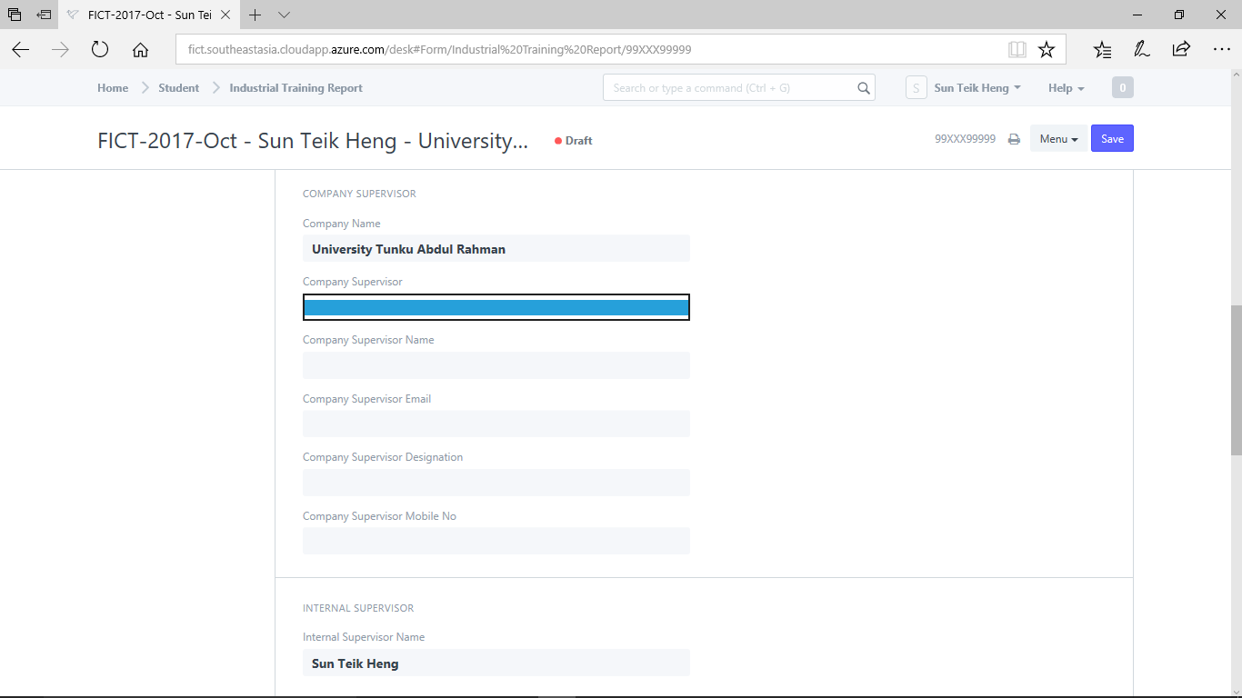Set these tabs aside icon
Image resolution: width=1242 pixels, height=698 pixels.
pyautogui.click(x=44, y=15)
